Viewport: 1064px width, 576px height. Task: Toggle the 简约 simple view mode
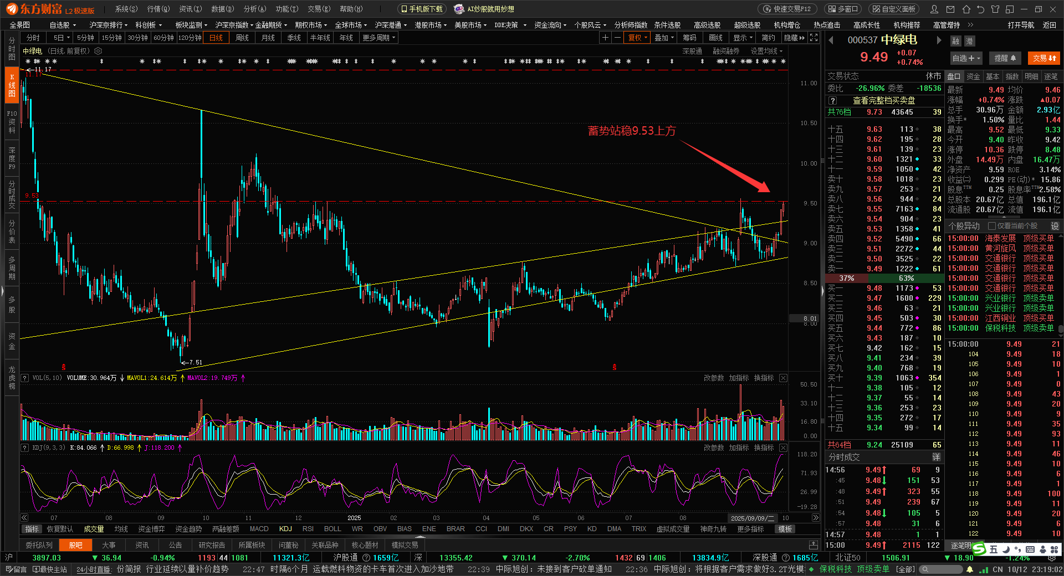[x=768, y=38]
